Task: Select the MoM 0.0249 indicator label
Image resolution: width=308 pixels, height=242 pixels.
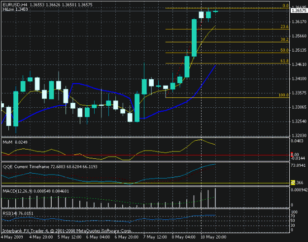Action: (x=15, y=142)
